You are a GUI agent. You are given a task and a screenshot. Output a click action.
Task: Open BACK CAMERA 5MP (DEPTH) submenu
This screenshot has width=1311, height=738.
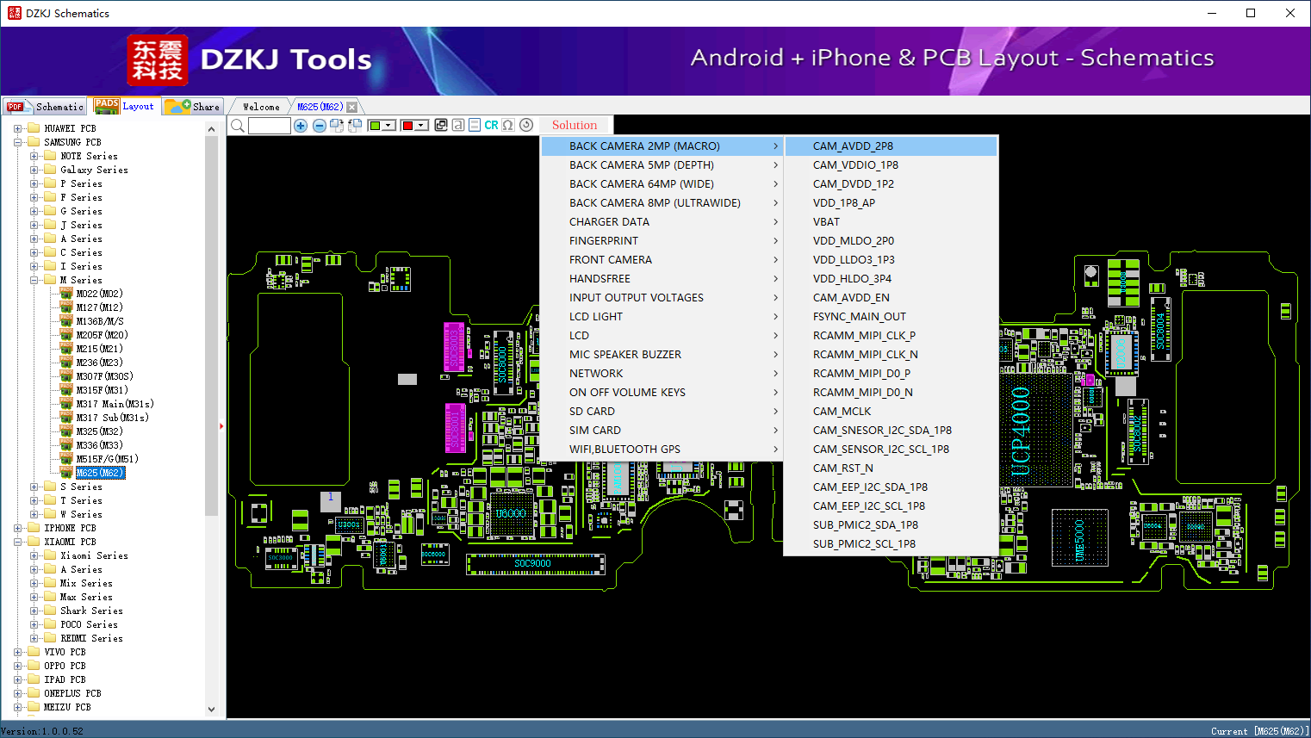click(662, 165)
